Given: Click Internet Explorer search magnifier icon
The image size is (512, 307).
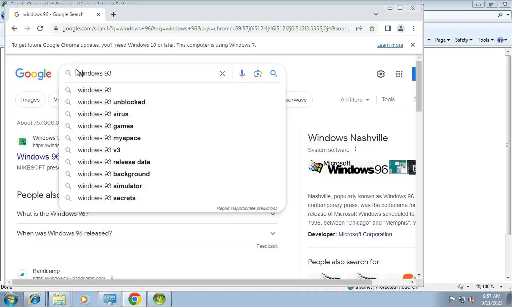Looking at the screenshot, I should click(x=500, y=15).
